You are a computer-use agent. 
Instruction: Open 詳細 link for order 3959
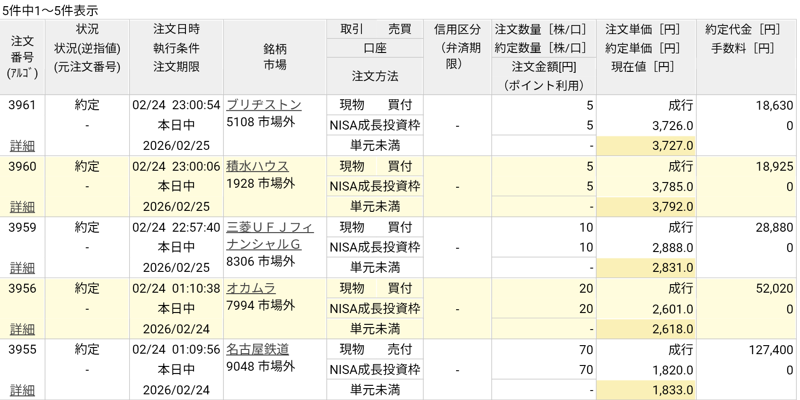tap(22, 268)
